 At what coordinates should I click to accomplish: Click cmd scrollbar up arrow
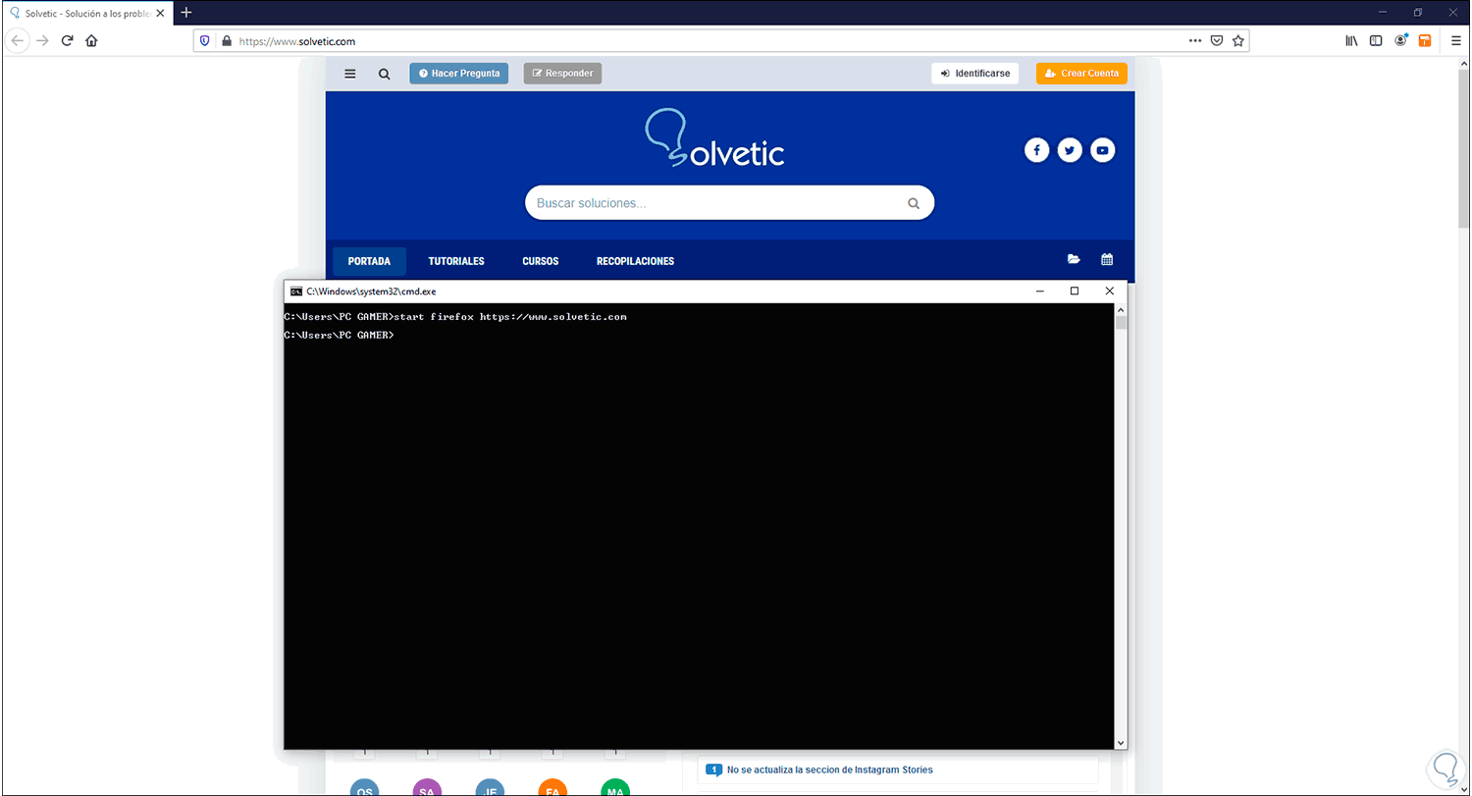[1121, 309]
